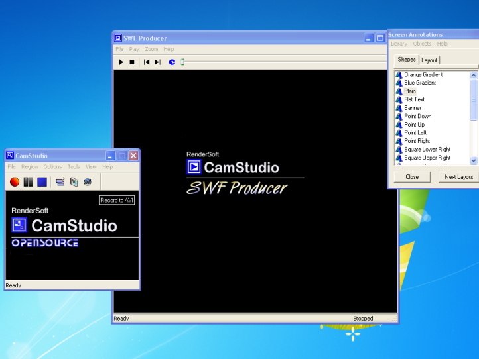Select Orange Gradient shape in list
This screenshot has height=359, width=479.
pyautogui.click(x=423, y=74)
